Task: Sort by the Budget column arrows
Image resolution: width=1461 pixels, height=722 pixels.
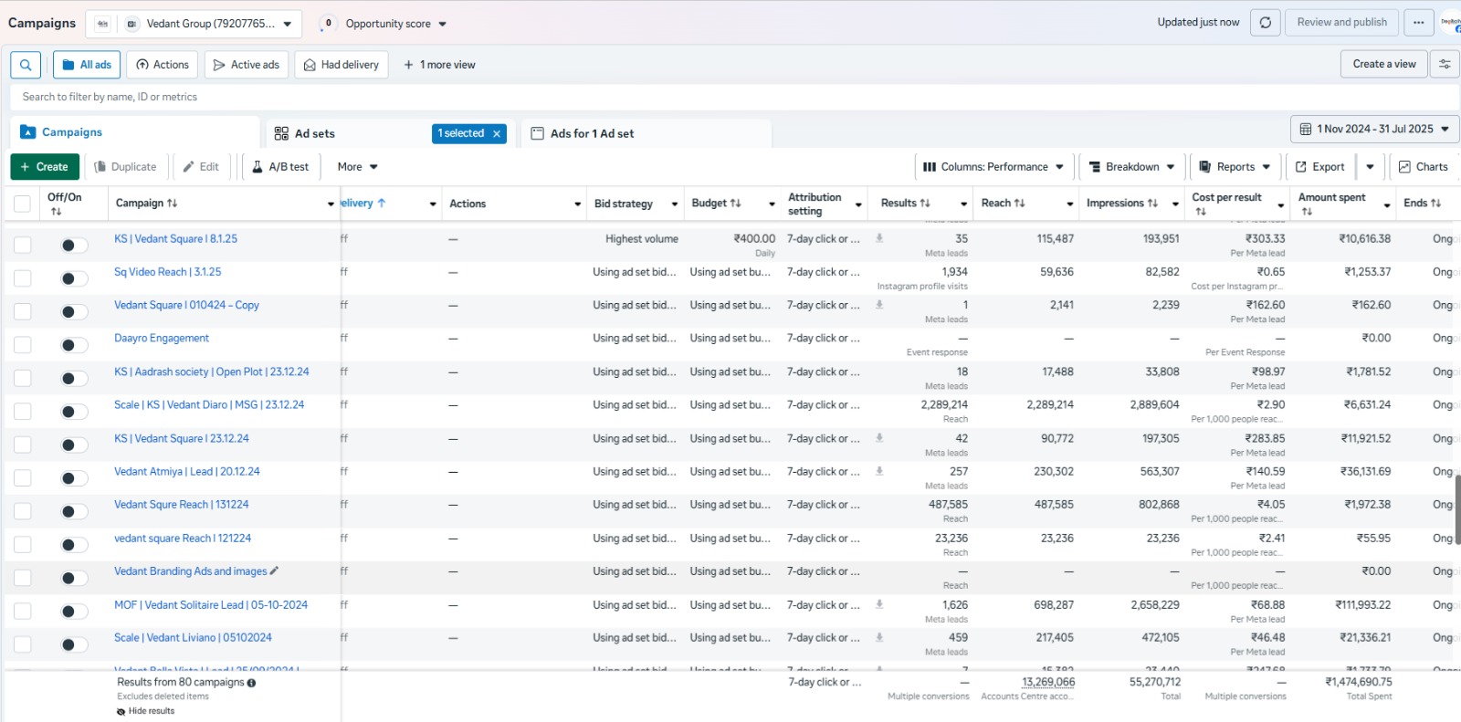Action: click(736, 204)
